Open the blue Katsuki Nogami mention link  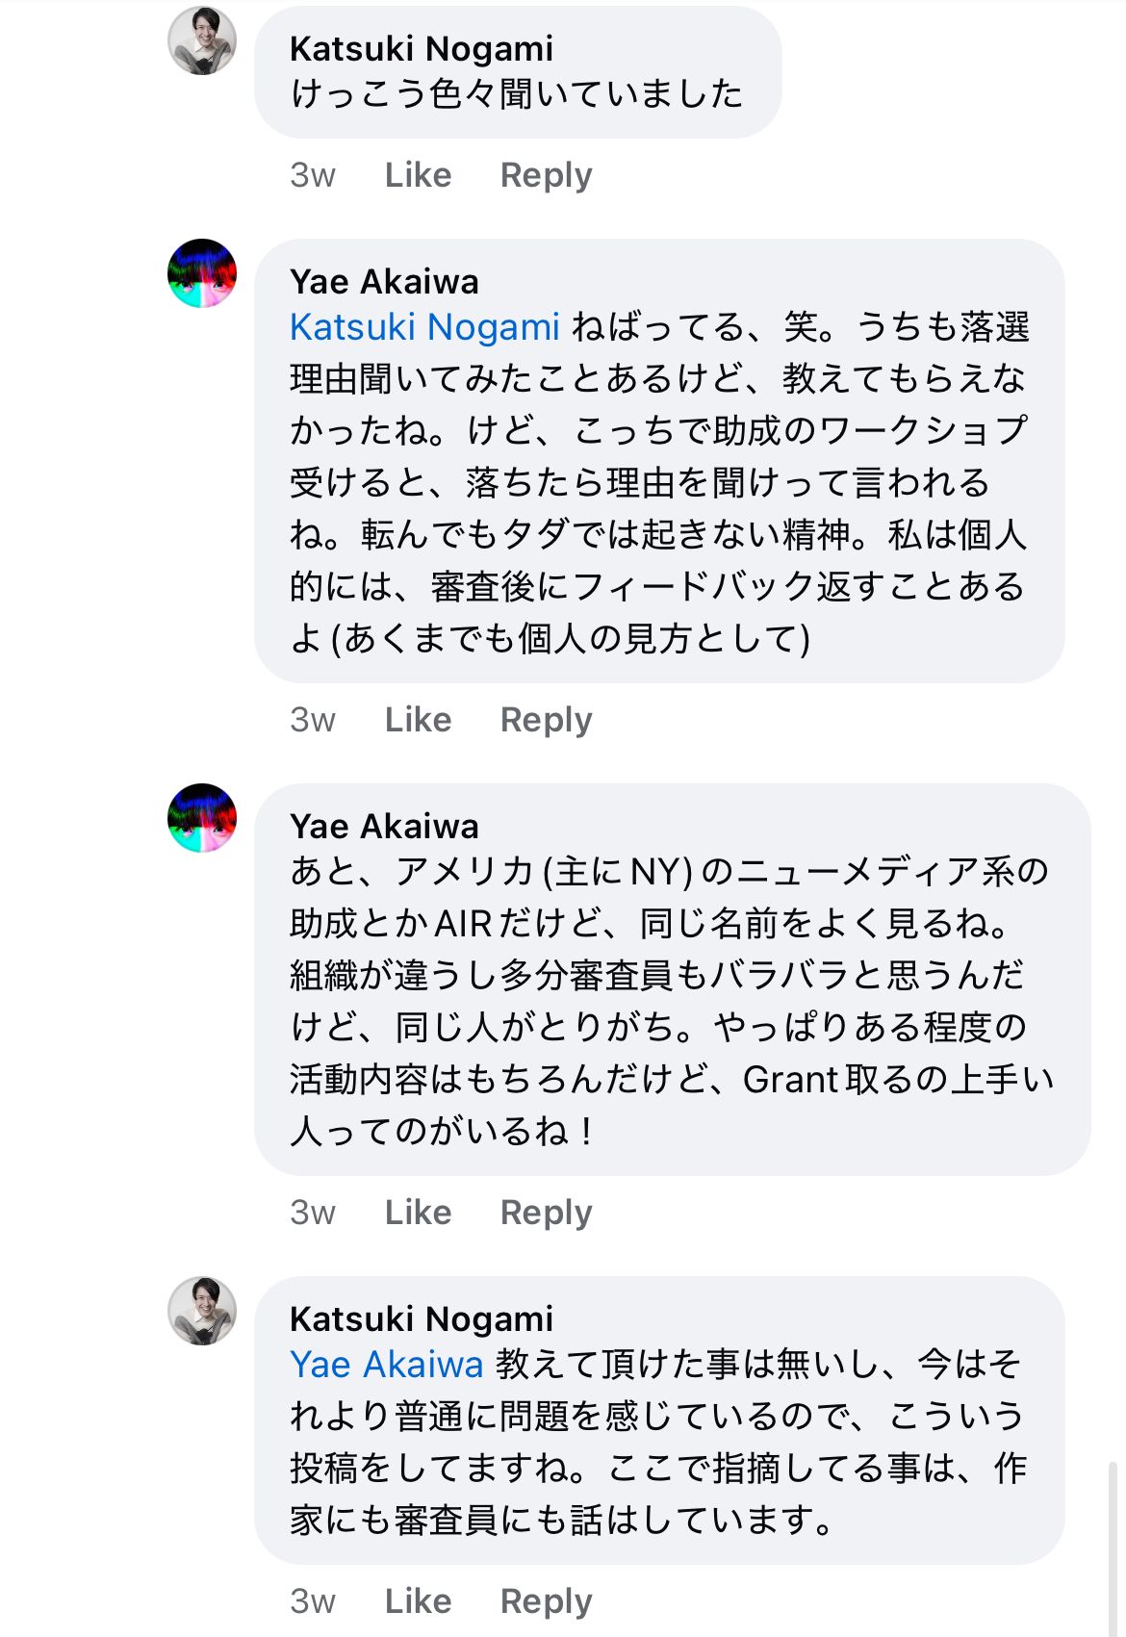424,327
